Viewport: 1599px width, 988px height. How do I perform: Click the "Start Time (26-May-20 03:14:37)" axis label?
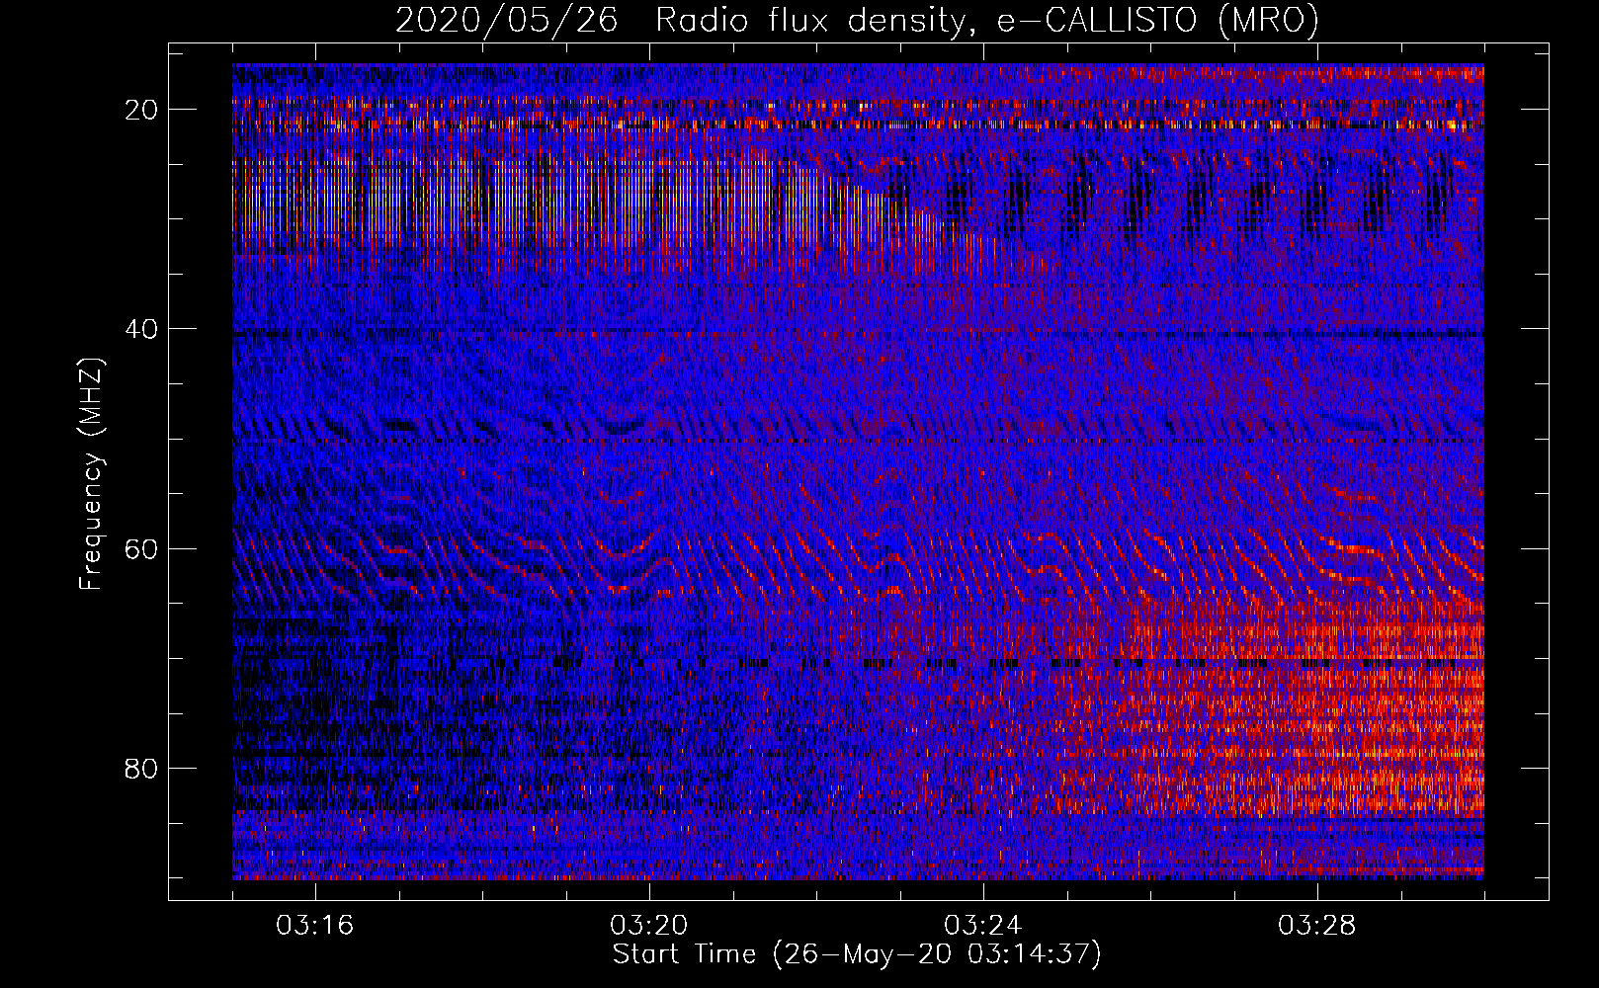857,954
